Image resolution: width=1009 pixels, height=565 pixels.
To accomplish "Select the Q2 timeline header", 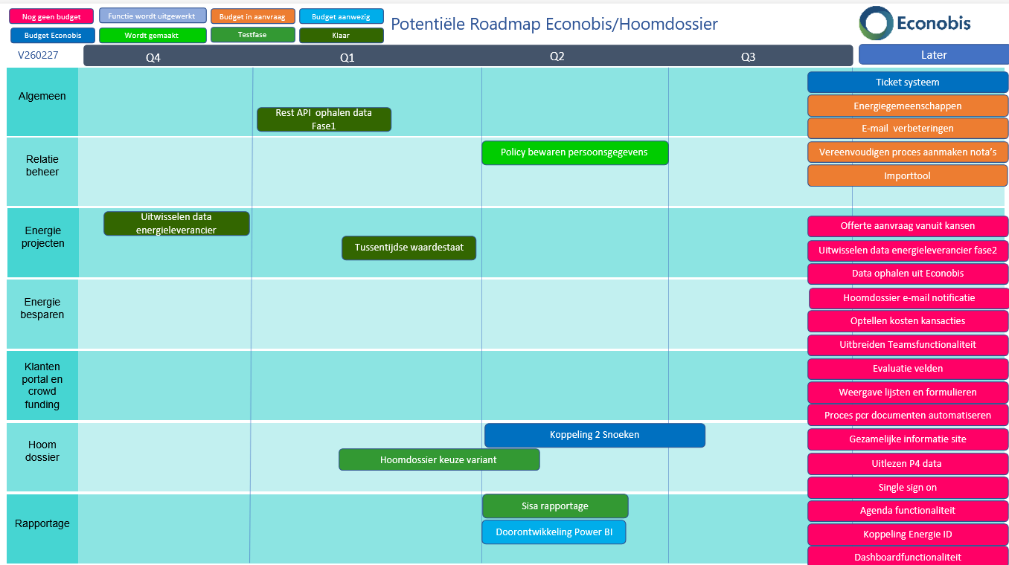I will coord(557,56).
